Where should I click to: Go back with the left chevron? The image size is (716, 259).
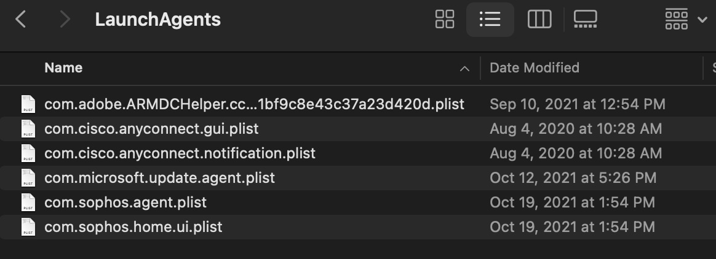click(21, 20)
